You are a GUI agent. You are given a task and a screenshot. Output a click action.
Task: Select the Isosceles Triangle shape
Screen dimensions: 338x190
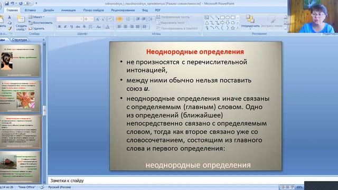point(206,23)
